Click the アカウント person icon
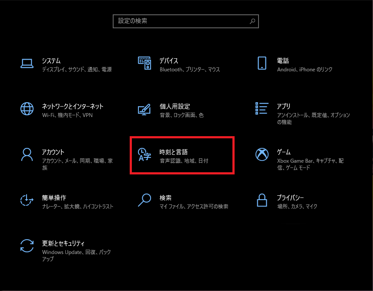Screen dimensions: 373x291 (27, 154)
